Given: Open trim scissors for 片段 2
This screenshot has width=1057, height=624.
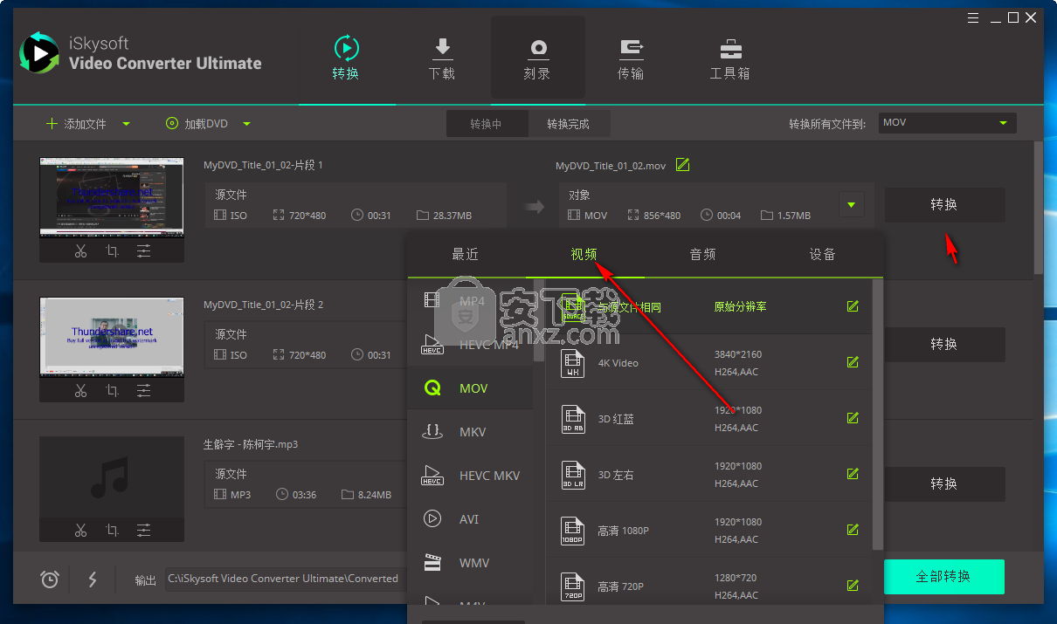Looking at the screenshot, I should [x=80, y=391].
